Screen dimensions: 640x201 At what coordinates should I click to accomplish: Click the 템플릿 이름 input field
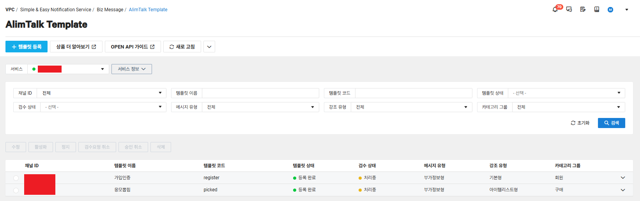260,93
